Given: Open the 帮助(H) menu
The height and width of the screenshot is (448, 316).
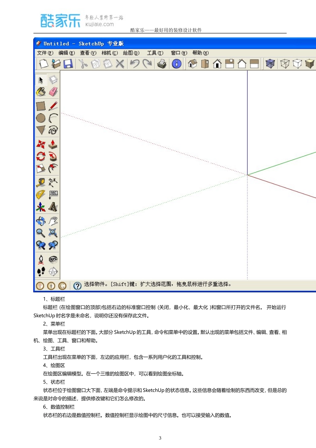Looking at the screenshot, I should tap(201, 53).
